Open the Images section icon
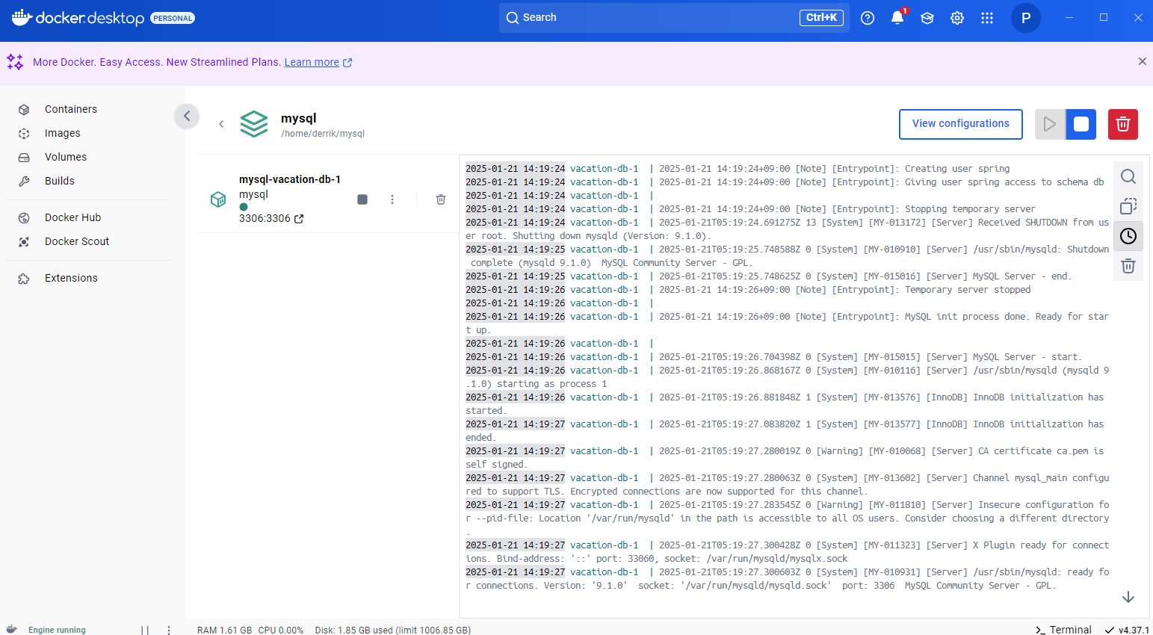This screenshot has height=635, width=1153. [24, 133]
